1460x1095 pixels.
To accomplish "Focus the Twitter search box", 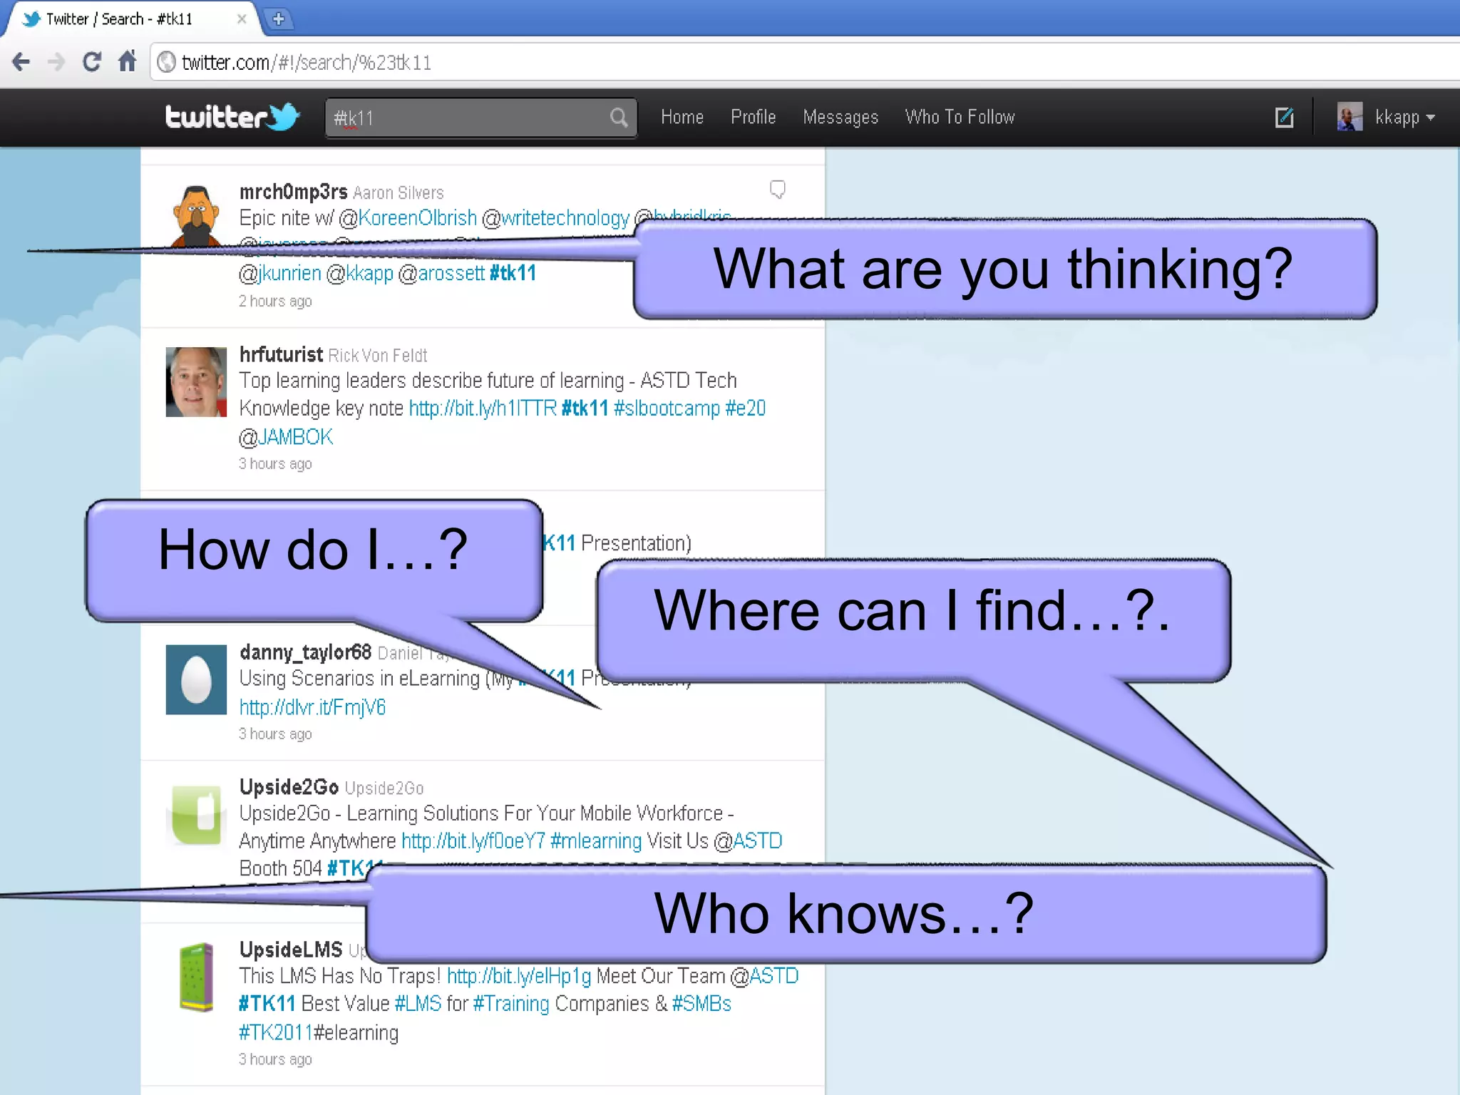I will click(481, 118).
